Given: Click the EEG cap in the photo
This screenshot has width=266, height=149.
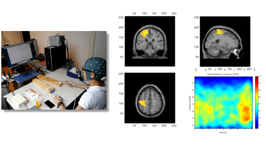Looking at the screenshot, I should click(x=95, y=68).
